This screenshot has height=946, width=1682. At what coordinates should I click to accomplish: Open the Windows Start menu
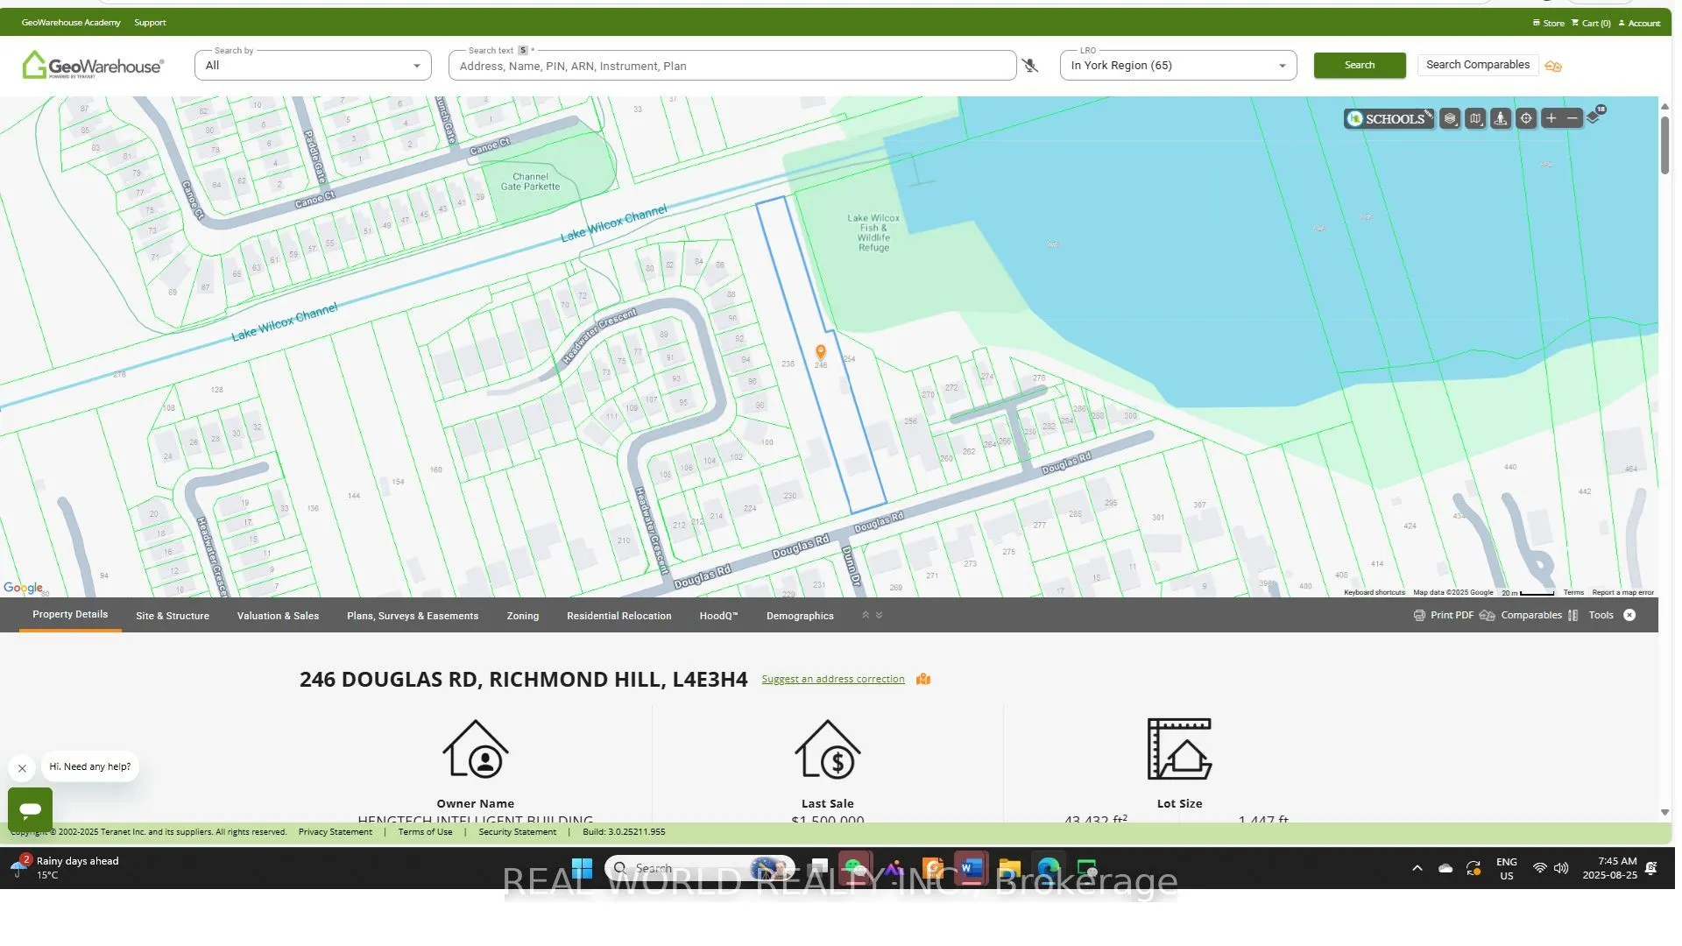coord(582,869)
